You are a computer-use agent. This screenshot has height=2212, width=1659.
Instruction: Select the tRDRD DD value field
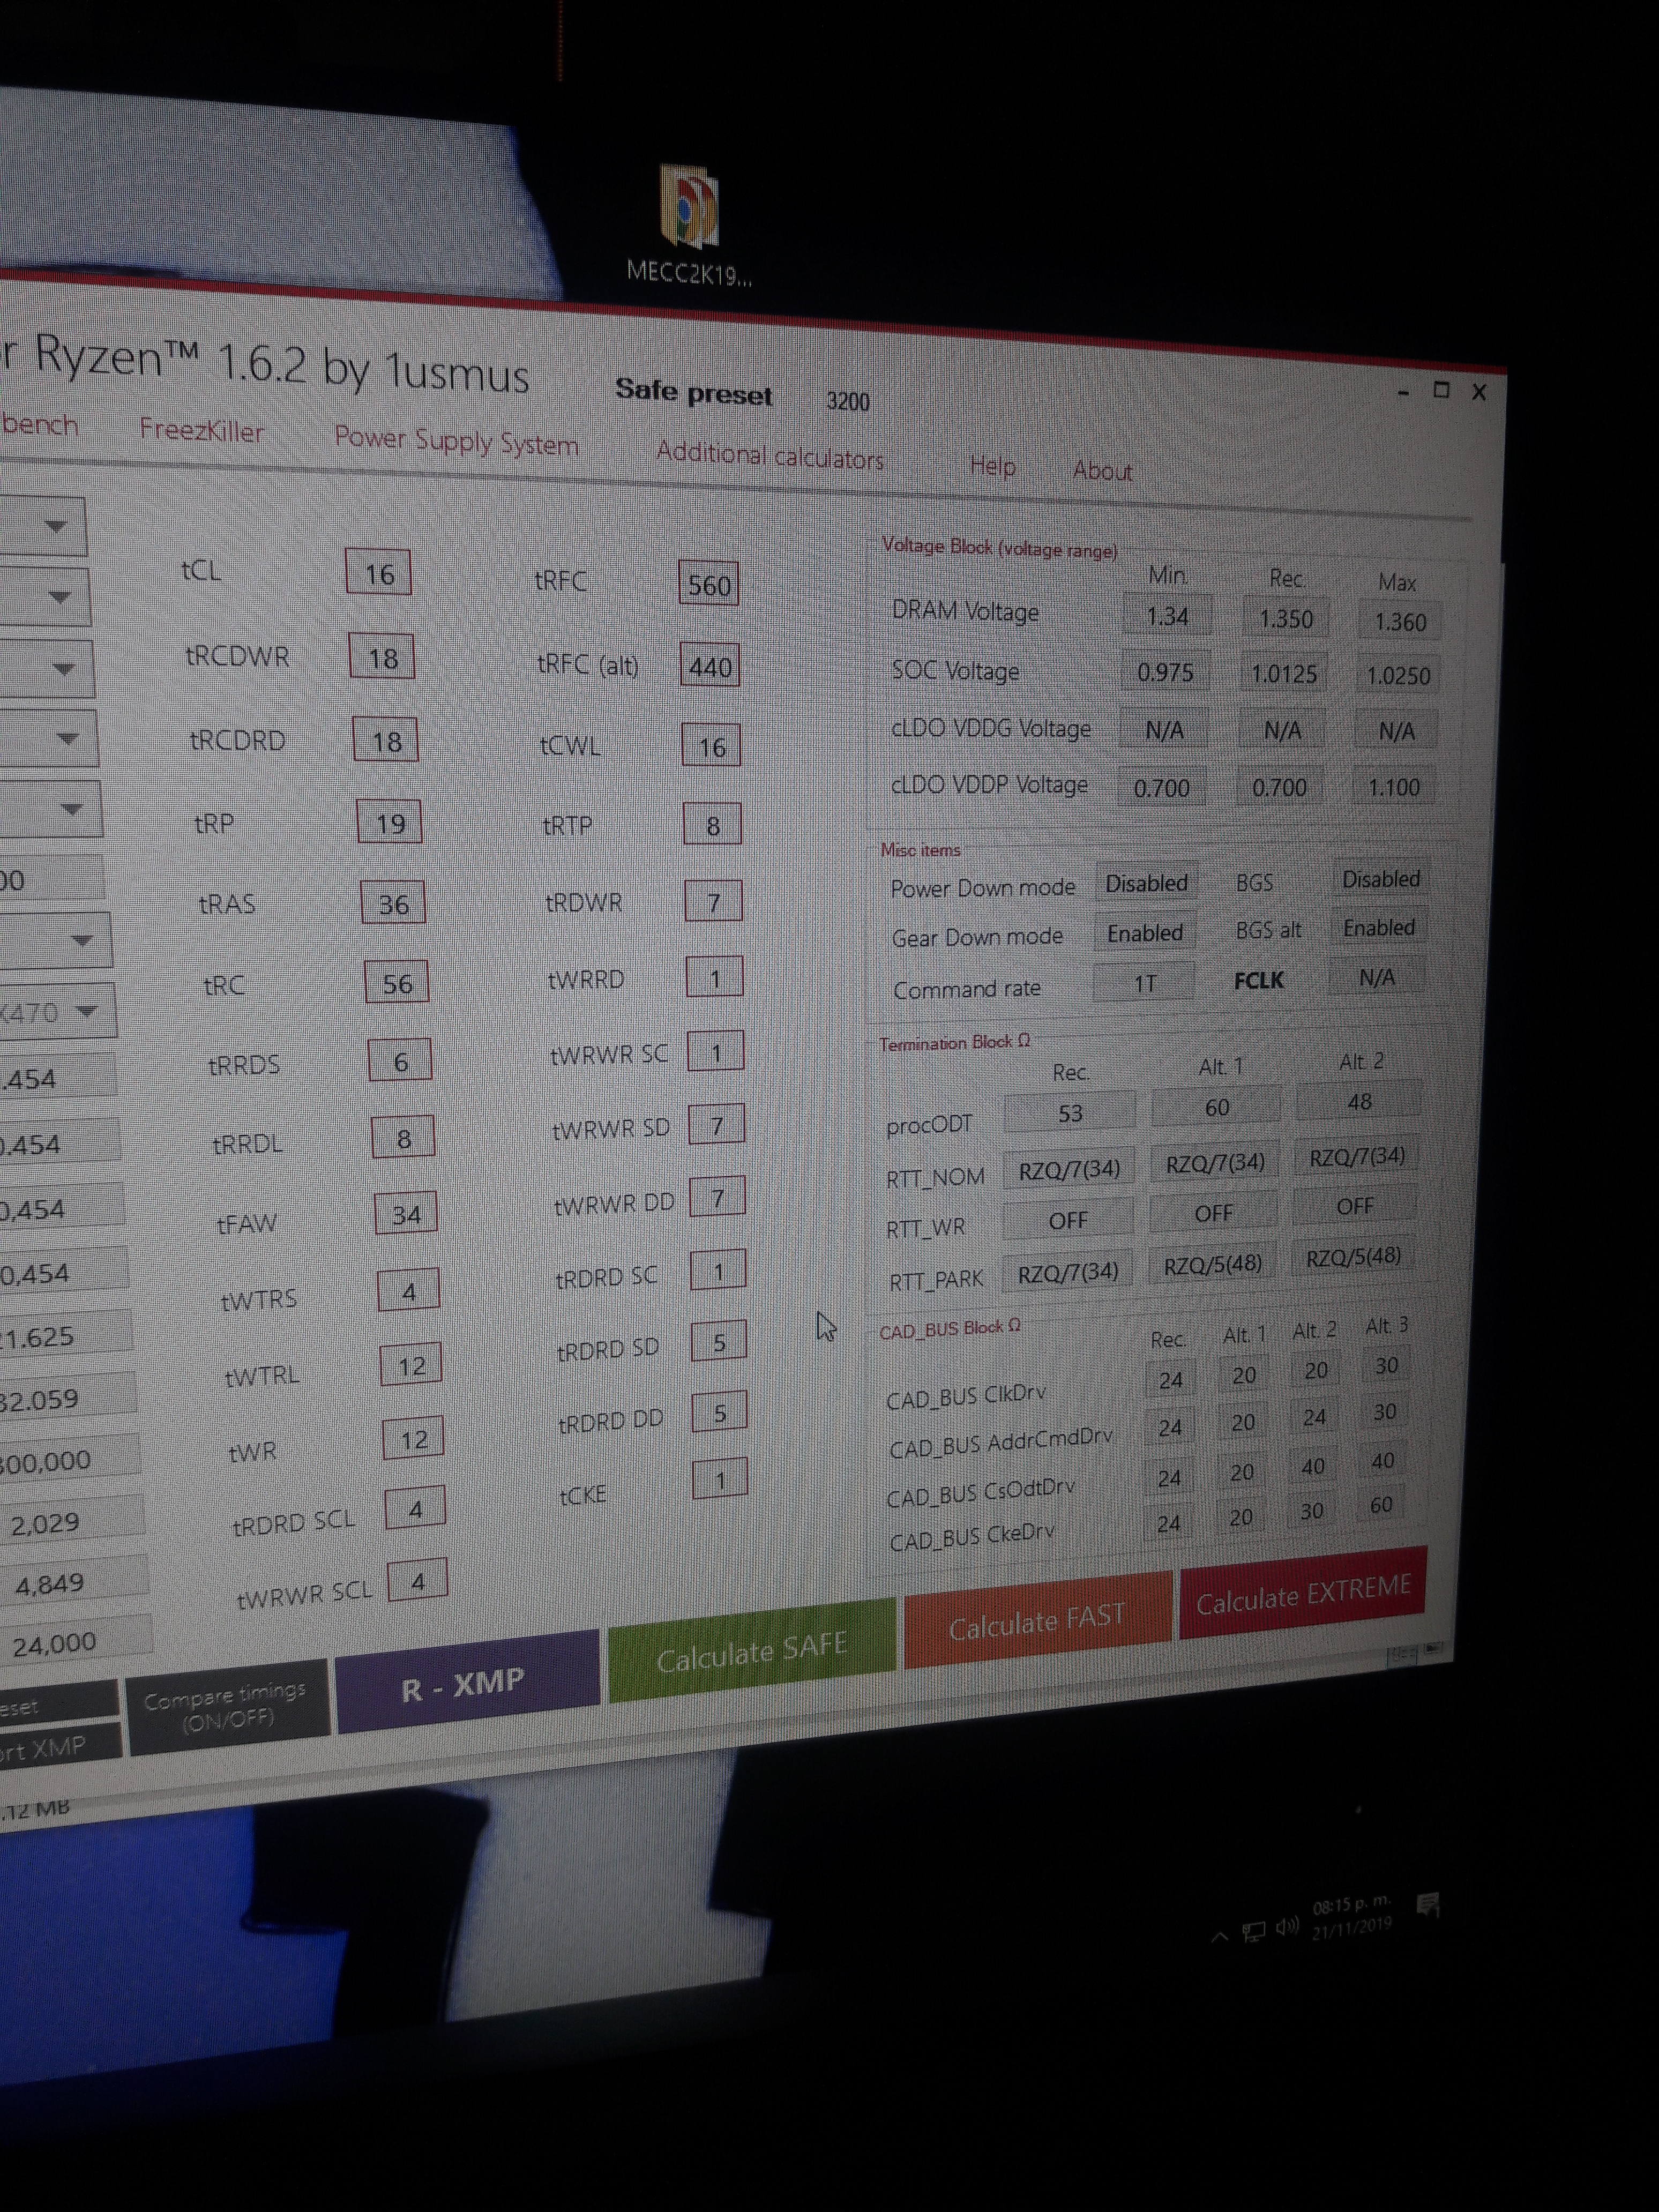click(x=720, y=1412)
